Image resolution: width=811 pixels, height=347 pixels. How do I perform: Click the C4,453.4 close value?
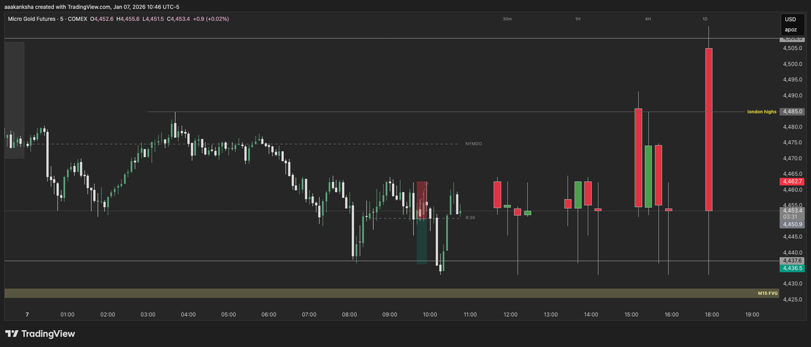(x=178, y=19)
